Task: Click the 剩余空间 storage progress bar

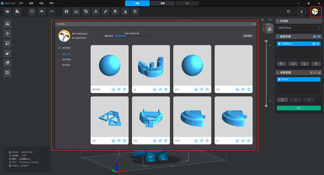Action: click(x=132, y=36)
